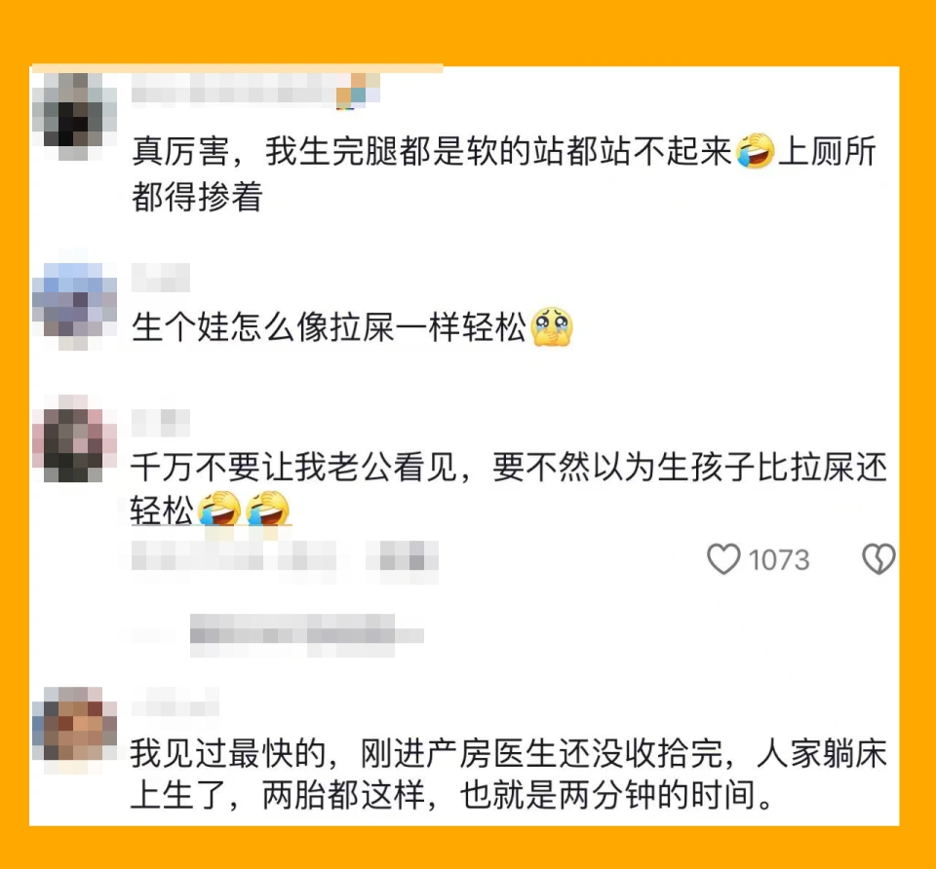The width and height of the screenshot is (936, 869).
Task: Tap badge icon beside first username
Action: click(358, 91)
